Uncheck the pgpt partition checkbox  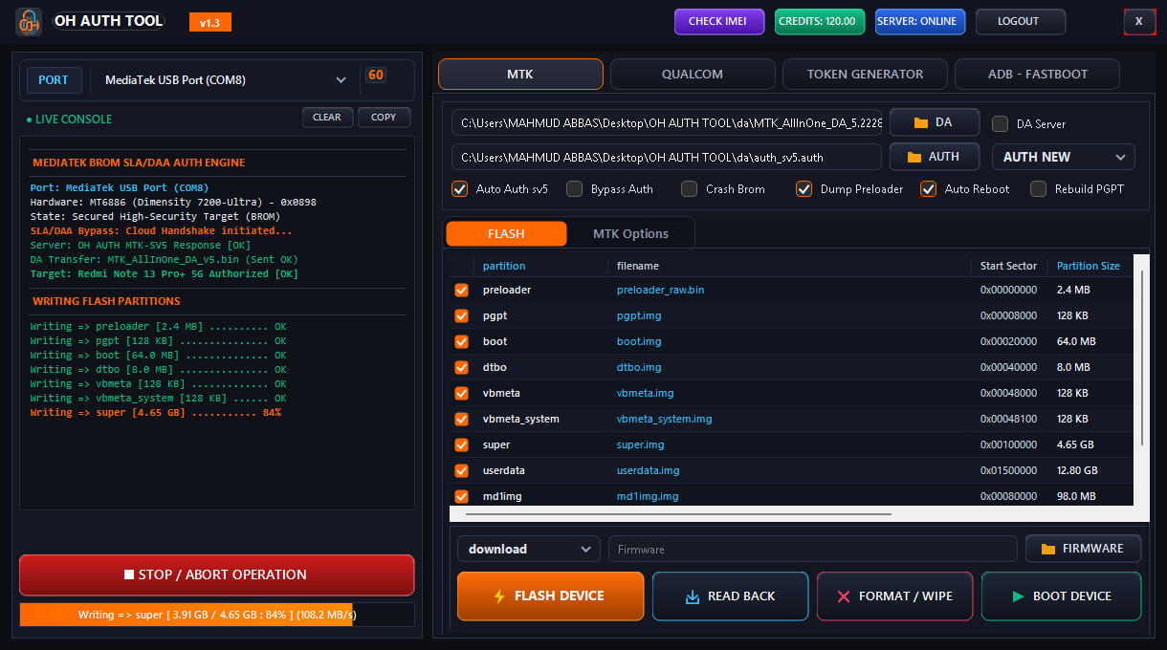[x=462, y=315]
